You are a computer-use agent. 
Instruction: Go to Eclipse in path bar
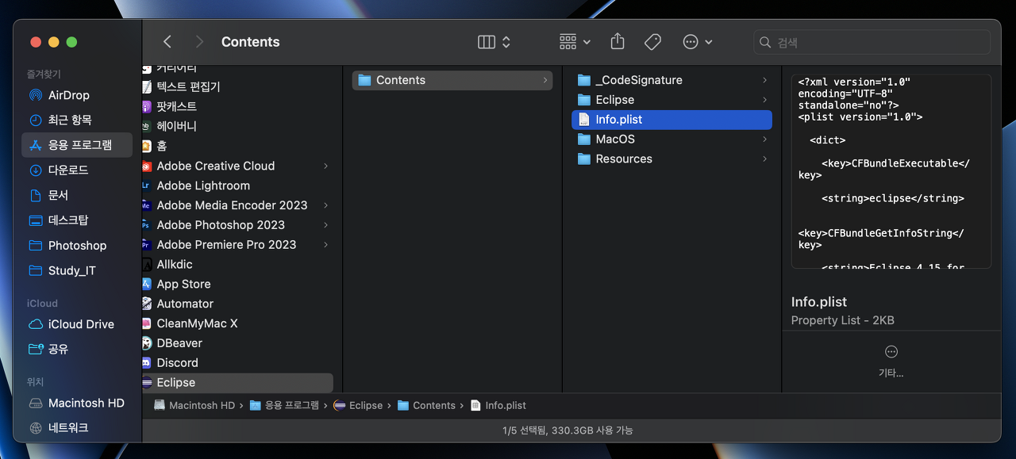click(358, 405)
